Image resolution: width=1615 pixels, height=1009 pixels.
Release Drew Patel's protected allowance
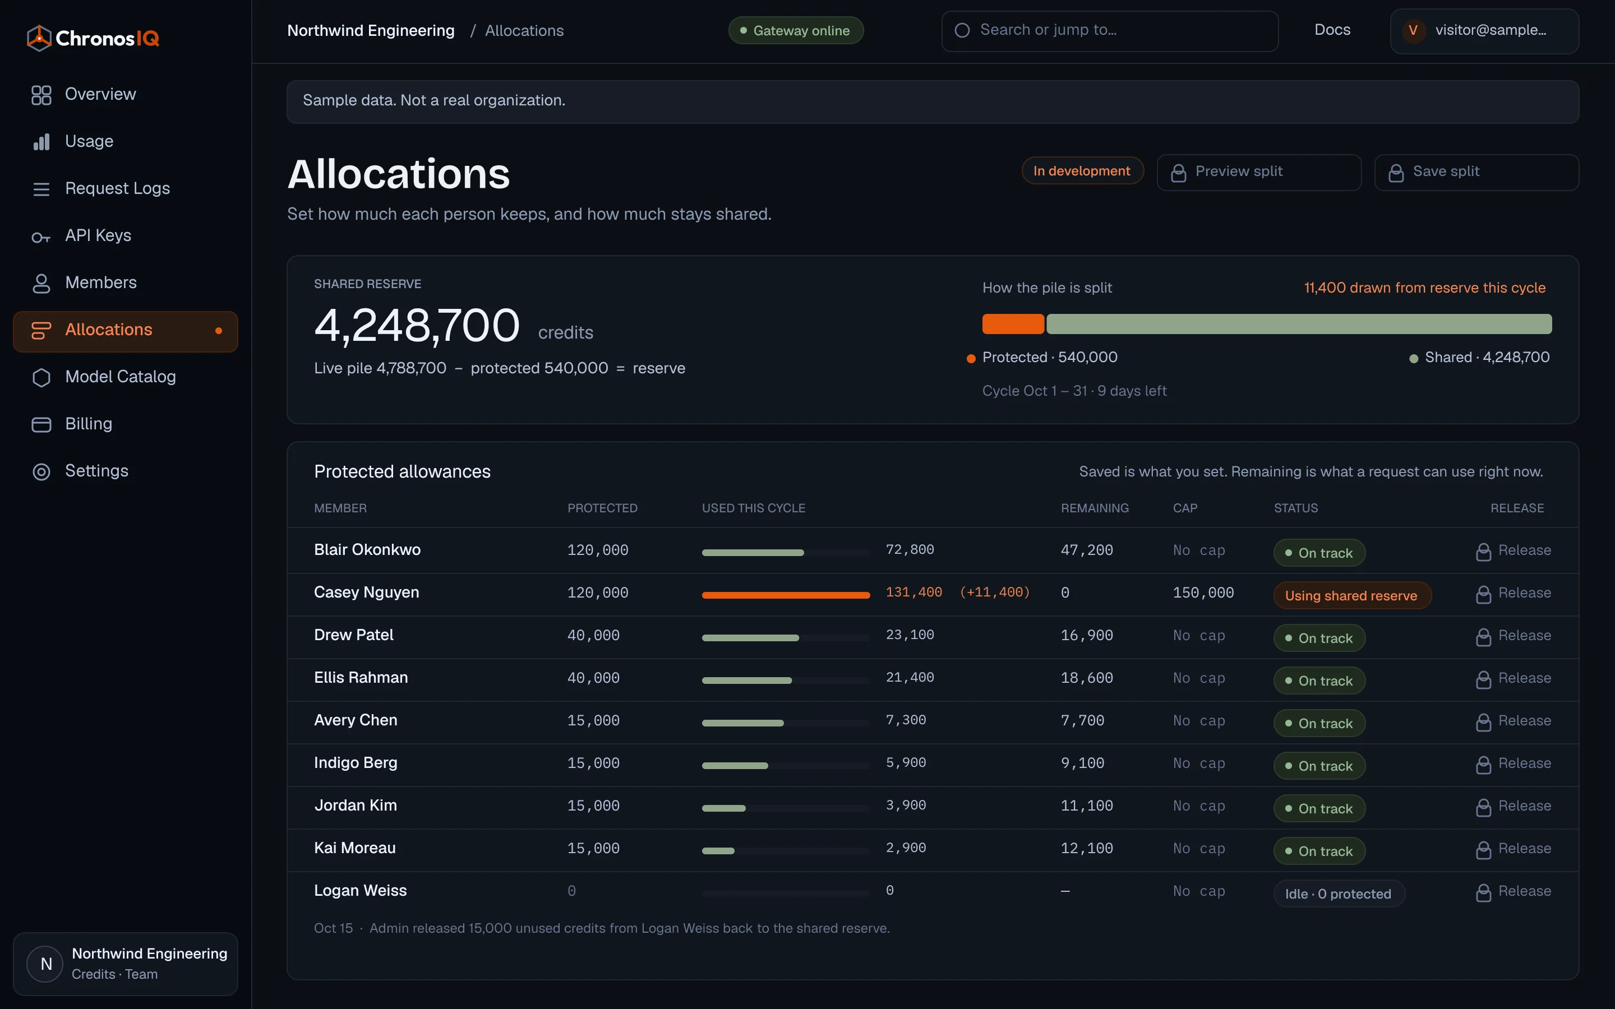coord(1514,636)
